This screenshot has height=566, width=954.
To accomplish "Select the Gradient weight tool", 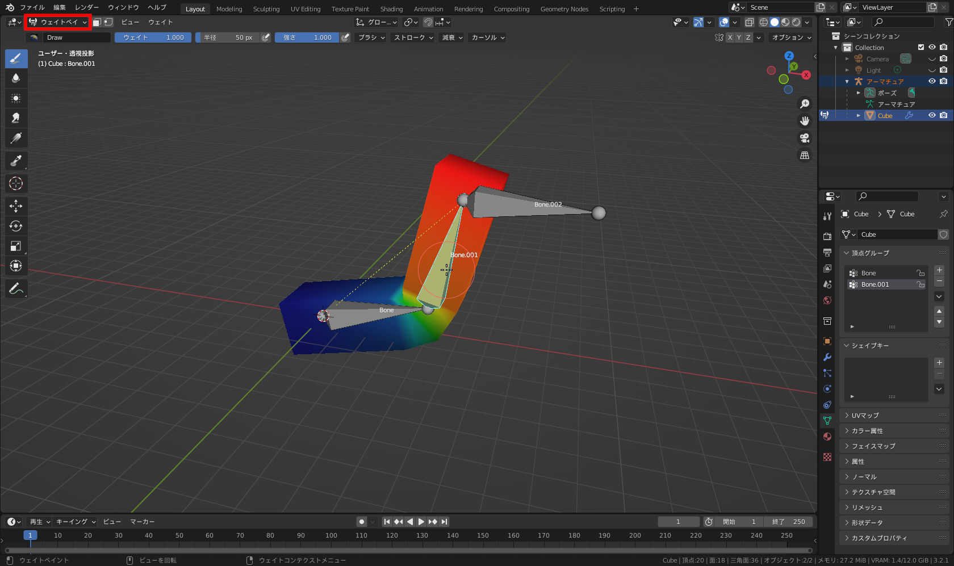I will click(16, 138).
